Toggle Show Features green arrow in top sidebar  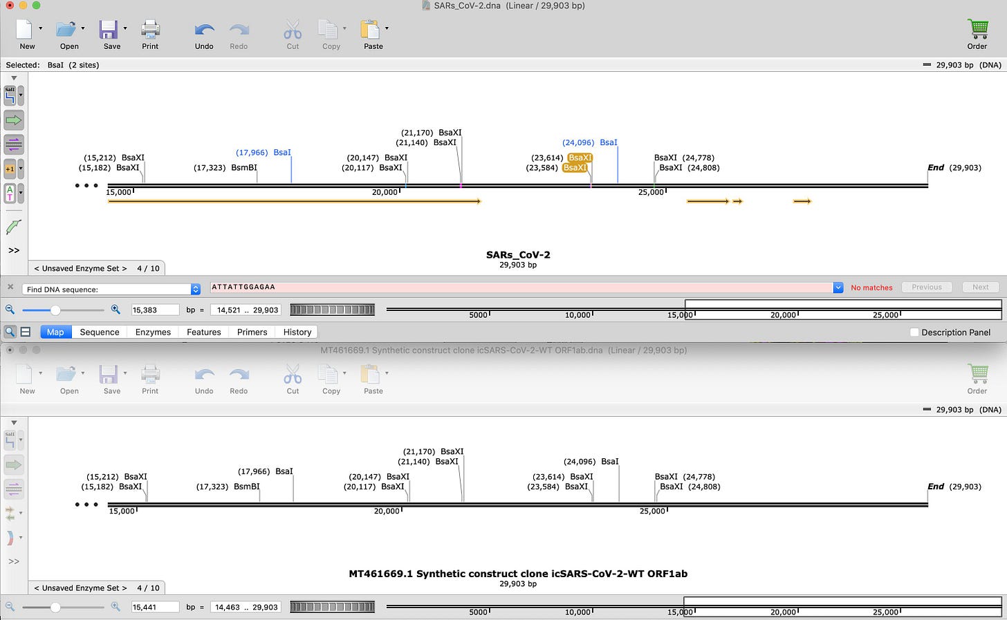tap(14, 120)
